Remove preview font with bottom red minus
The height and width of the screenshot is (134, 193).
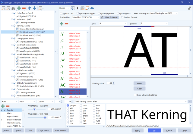pyautogui.click(x=8, y=106)
